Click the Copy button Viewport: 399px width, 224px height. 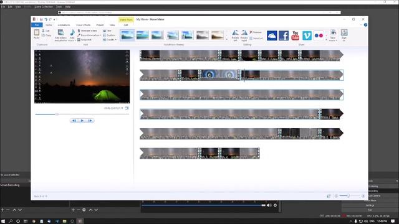click(47, 35)
